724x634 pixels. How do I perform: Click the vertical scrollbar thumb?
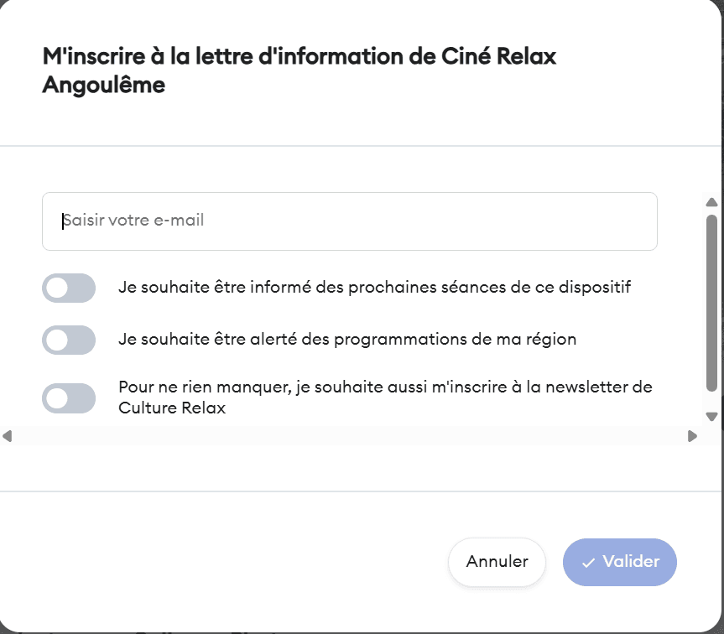click(711, 302)
